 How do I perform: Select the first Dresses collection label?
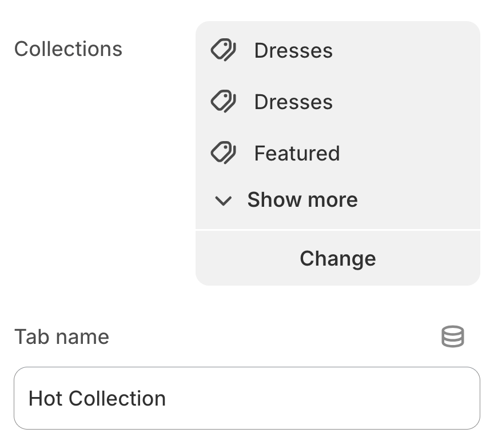coord(293,51)
